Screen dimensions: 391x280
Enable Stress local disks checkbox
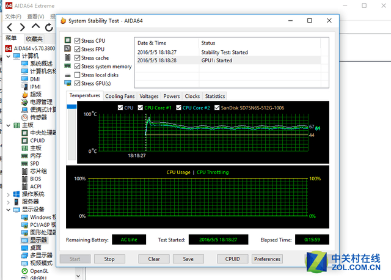click(78, 75)
